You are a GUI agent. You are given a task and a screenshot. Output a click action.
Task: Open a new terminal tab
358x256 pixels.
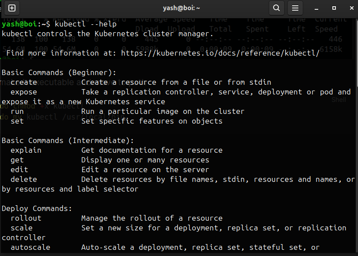[12, 8]
